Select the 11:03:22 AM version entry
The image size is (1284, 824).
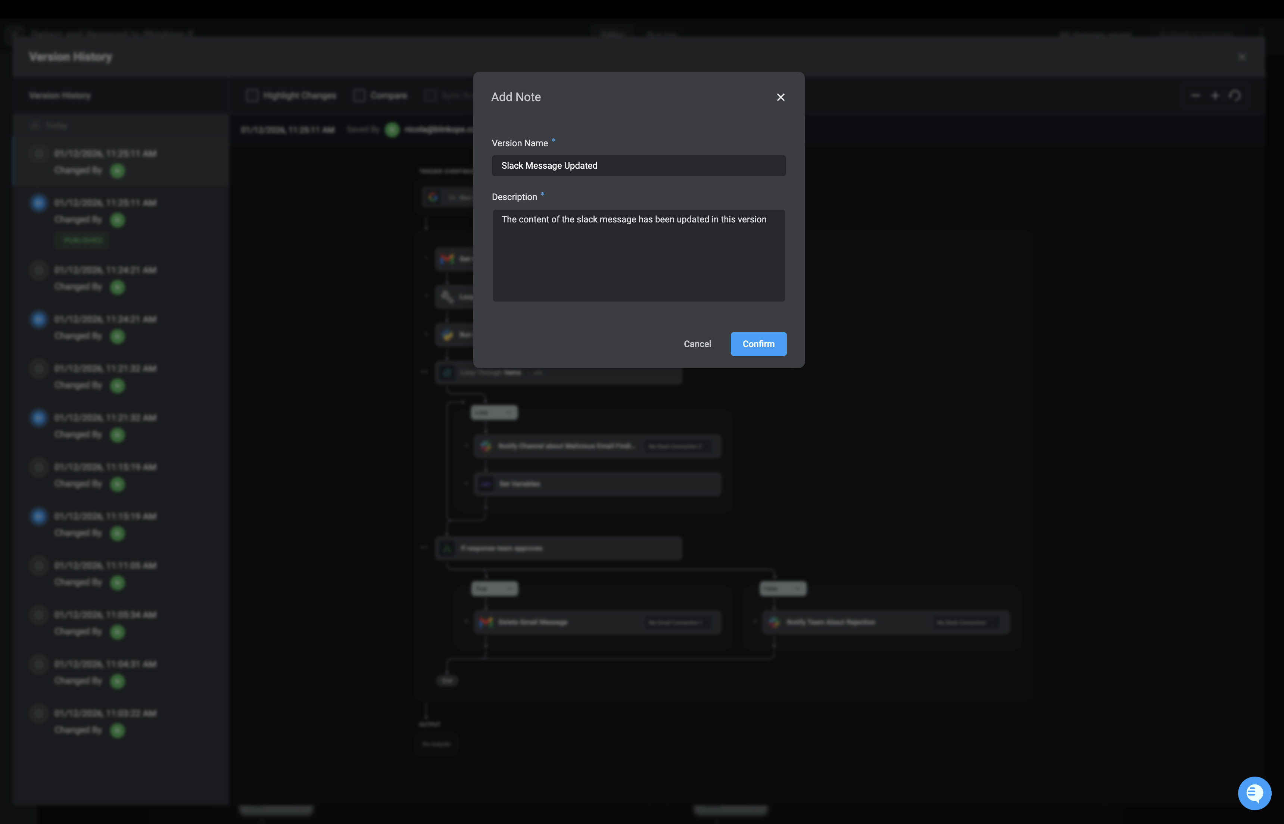105,713
